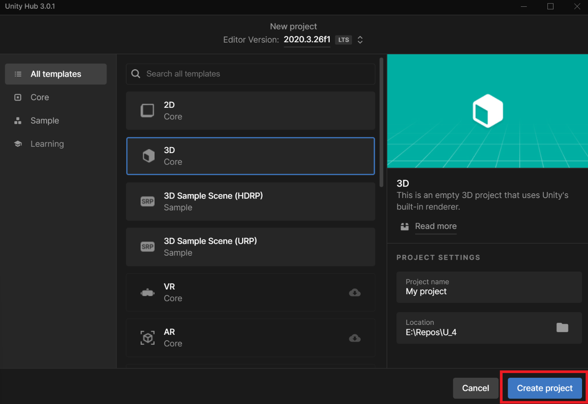Screen dimensions: 588x404
Task: Click the Cancel button
Action: 476,388
